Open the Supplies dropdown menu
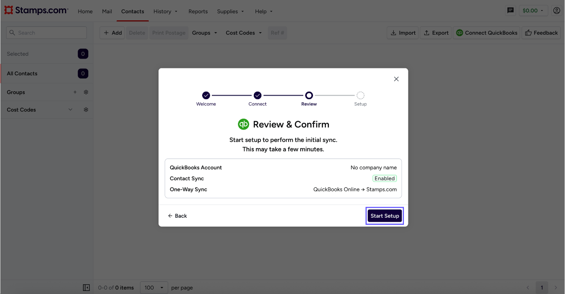Viewport: 565px width, 294px height. click(x=230, y=11)
